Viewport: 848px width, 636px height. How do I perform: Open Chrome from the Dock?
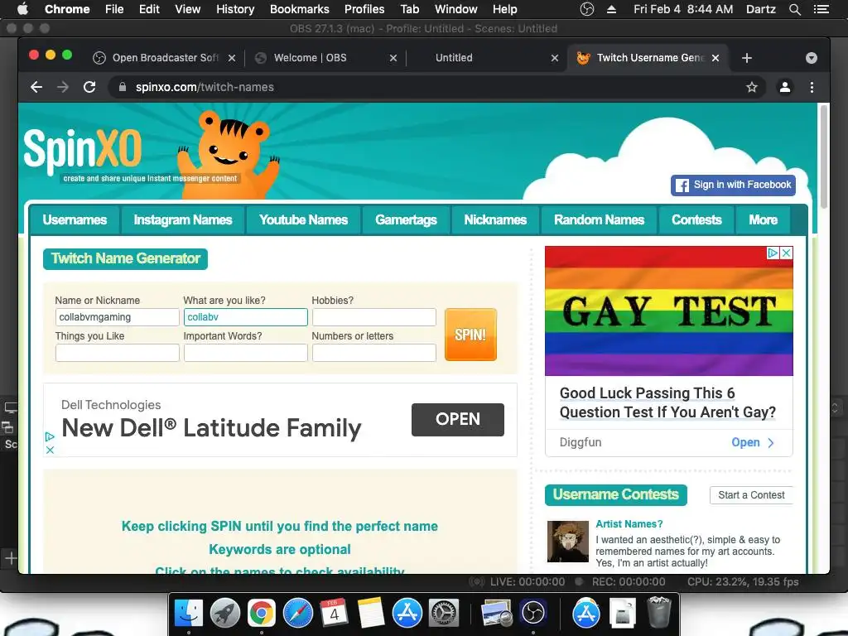tap(261, 613)
